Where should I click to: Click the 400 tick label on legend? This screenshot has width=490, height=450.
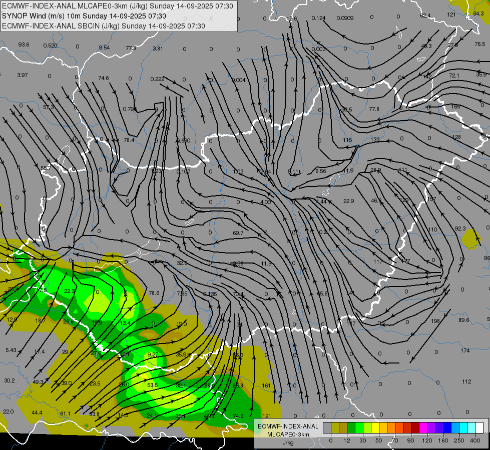pyautogui.click(x=475, y=440)
